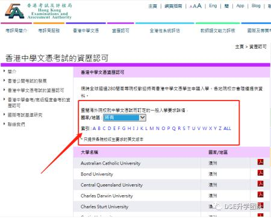Viewport: 271px width, 218px height.
Task: Select Bond University row text
Action: (97, 174)
